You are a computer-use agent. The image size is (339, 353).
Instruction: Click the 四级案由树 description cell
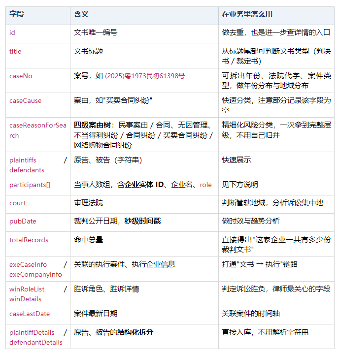(144, 134)
